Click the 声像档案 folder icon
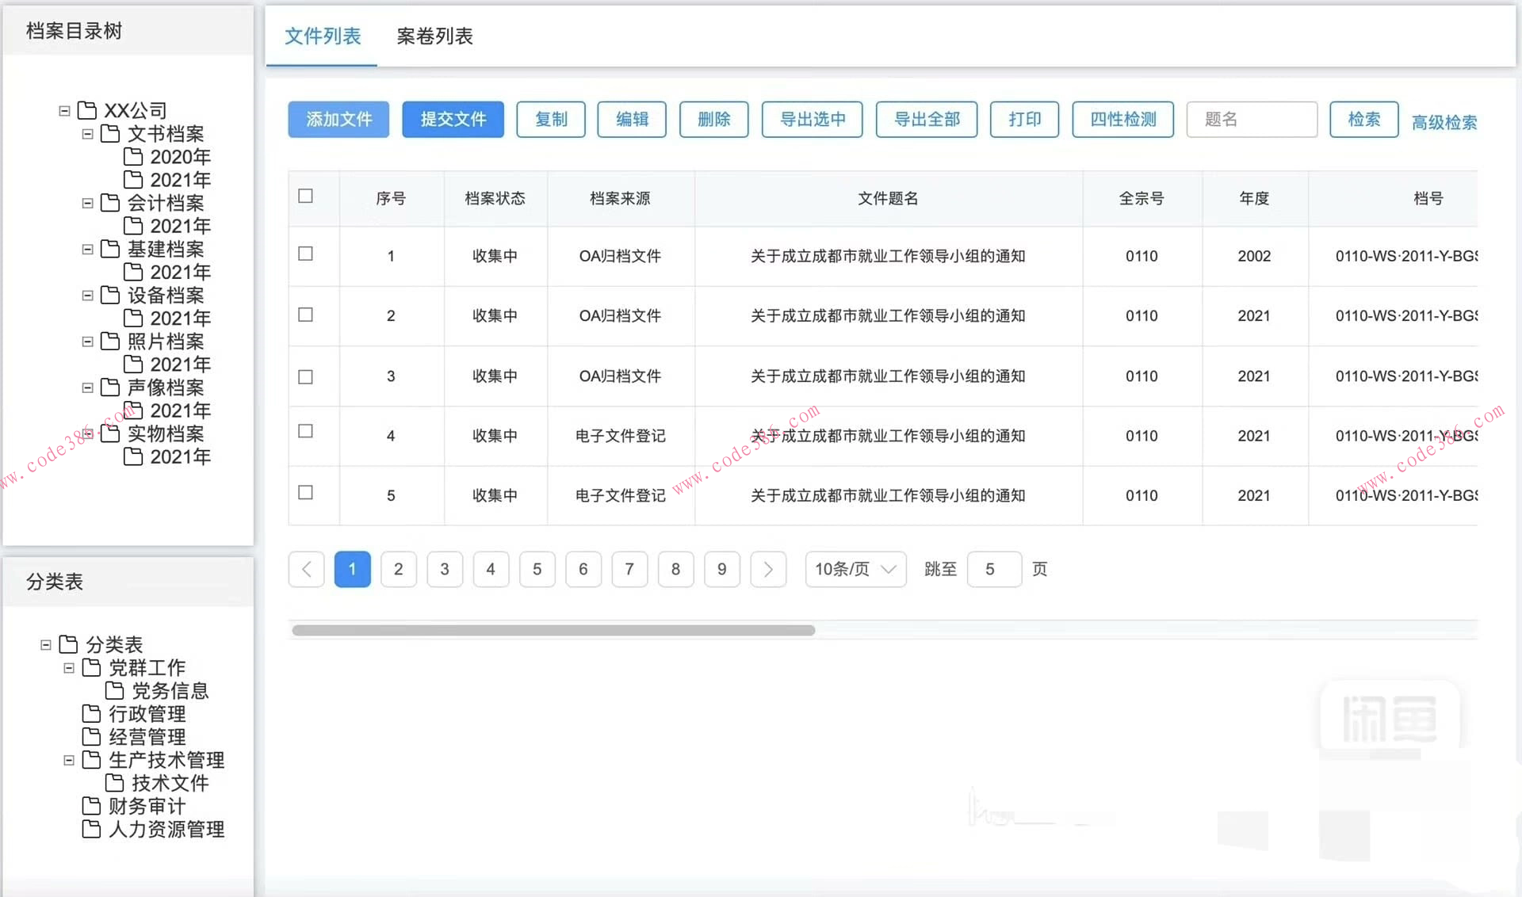Viewport: 1522px width, 897px height. click(111, 387)
